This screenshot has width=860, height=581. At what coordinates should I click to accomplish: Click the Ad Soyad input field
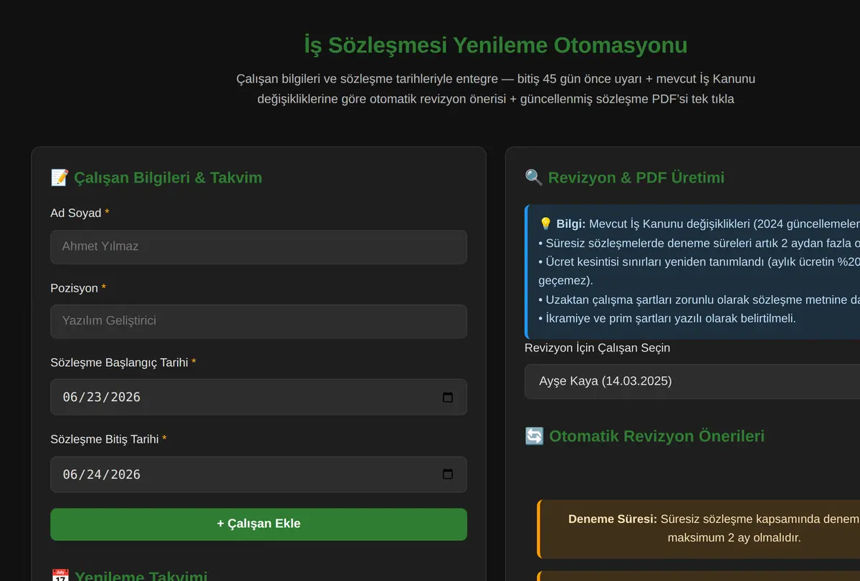(x=259, y=246)
